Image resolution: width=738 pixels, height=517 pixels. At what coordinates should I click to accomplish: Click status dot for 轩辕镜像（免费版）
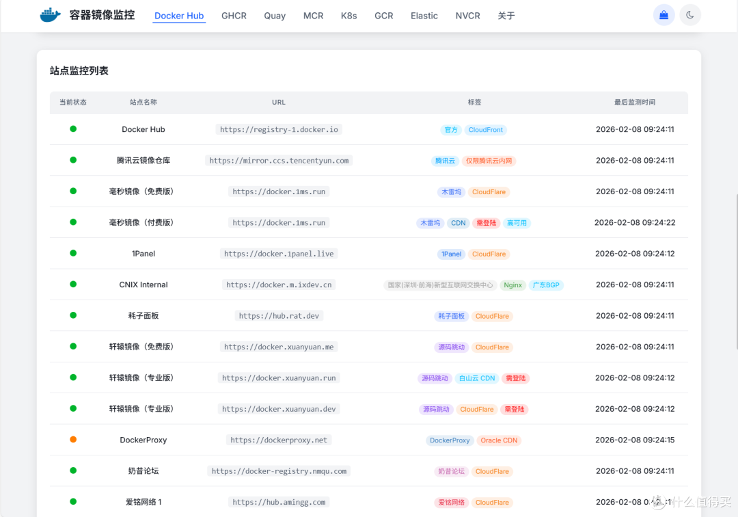73,347
